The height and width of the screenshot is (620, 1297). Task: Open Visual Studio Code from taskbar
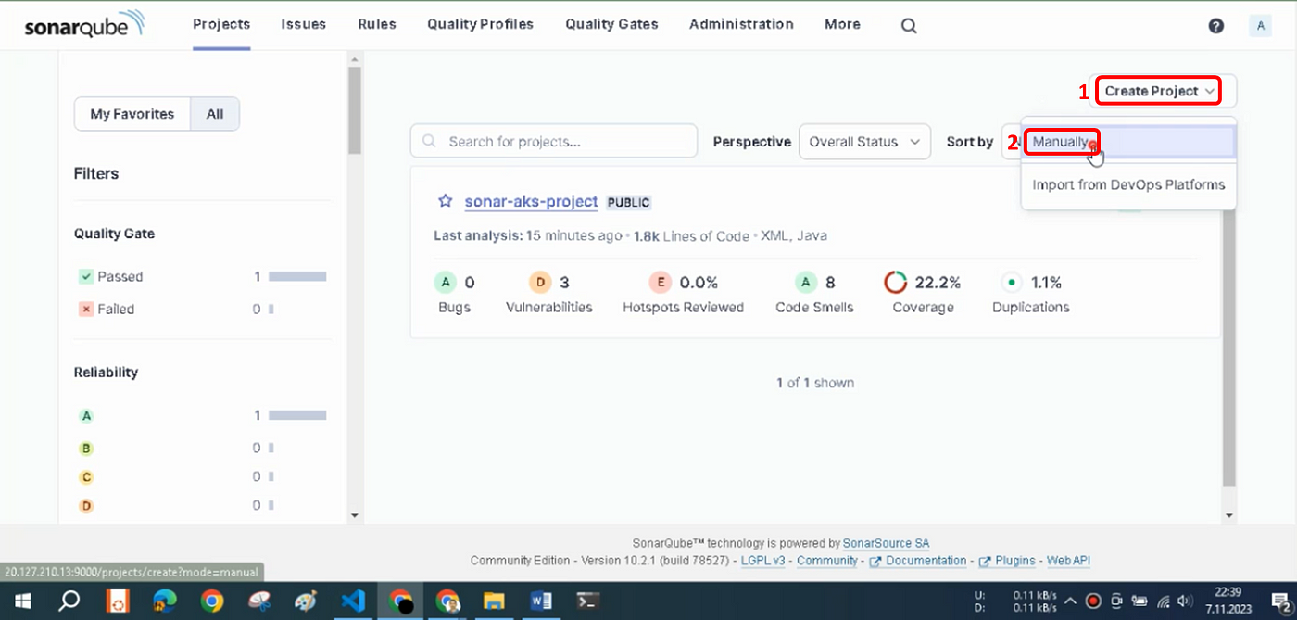[x=353, y=601]
